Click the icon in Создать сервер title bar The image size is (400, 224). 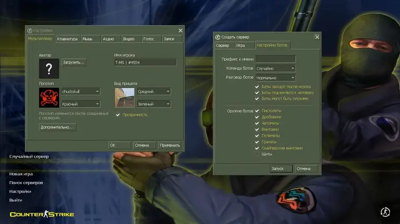[218, 37]
